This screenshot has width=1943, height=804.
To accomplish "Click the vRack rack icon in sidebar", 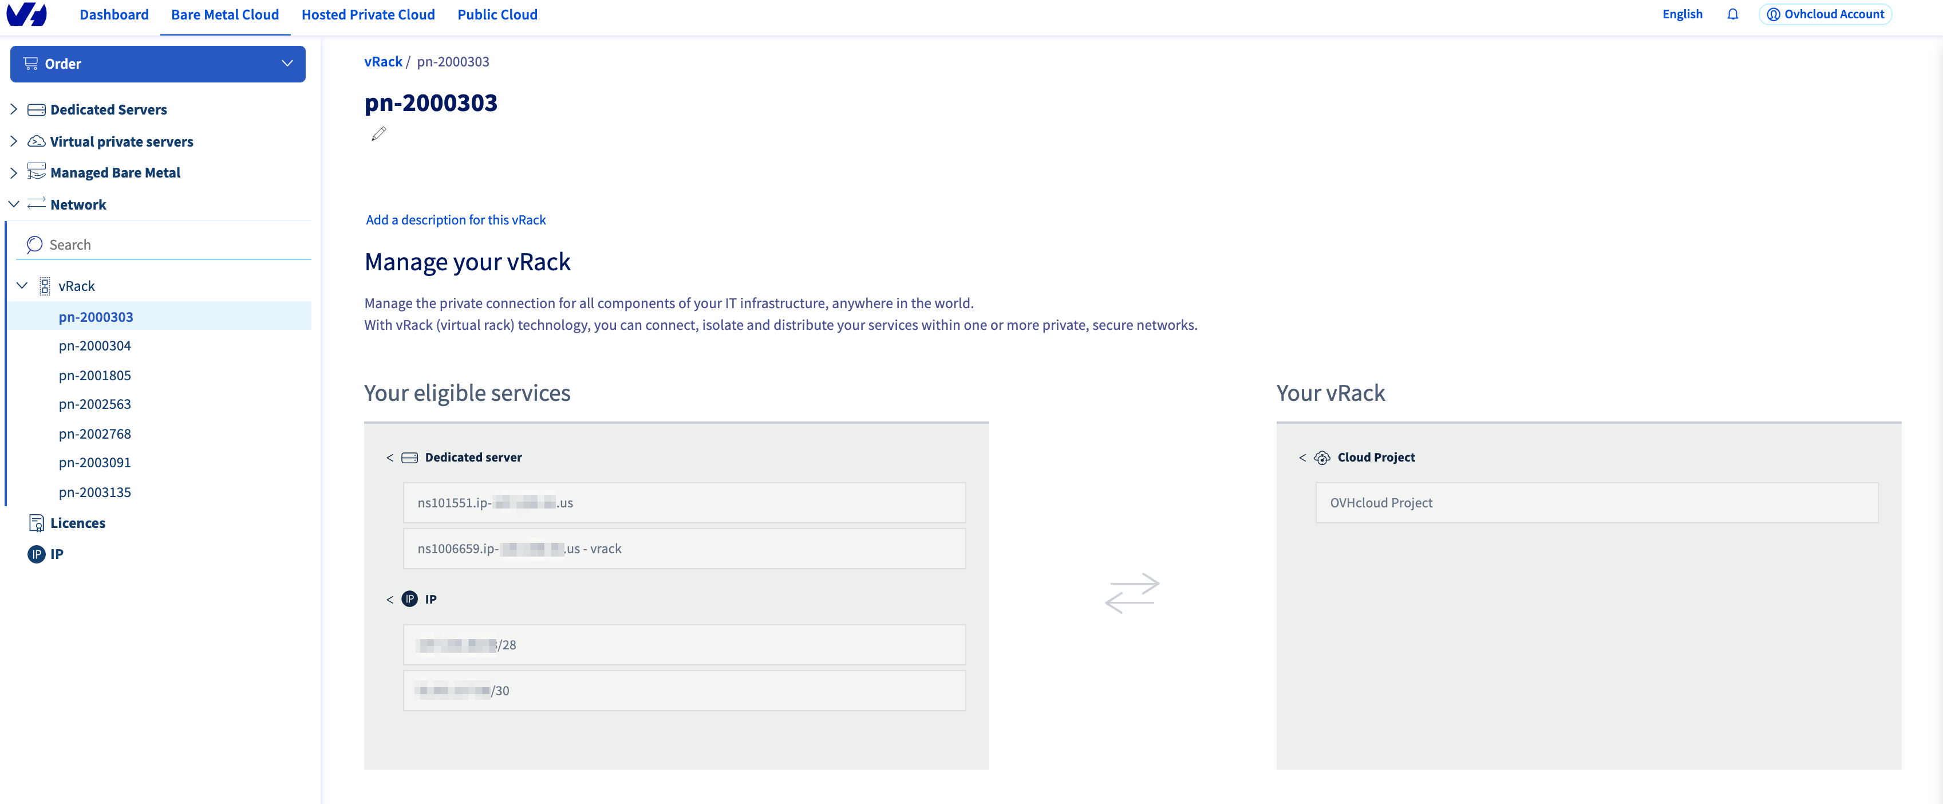I will 45,286.
